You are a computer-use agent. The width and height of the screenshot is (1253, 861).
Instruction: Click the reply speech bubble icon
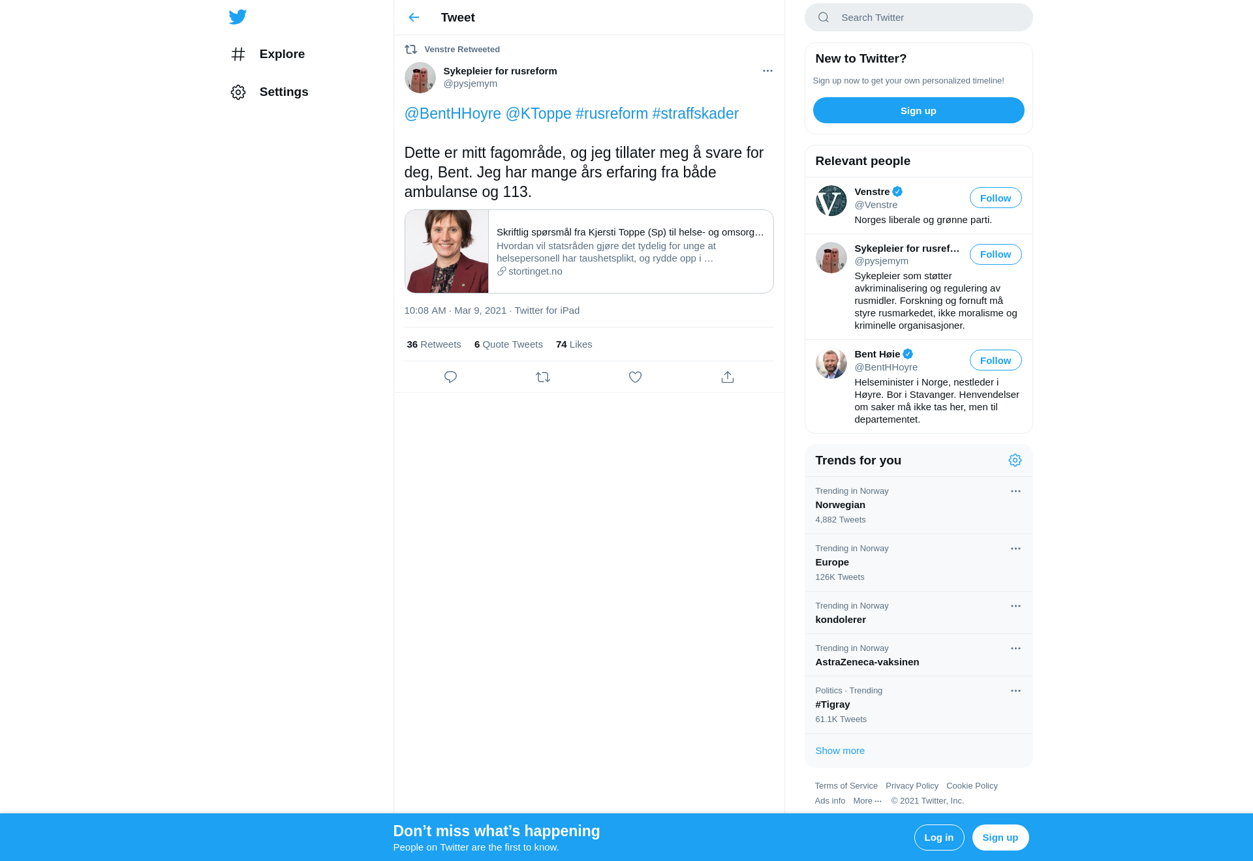[450, 377]
